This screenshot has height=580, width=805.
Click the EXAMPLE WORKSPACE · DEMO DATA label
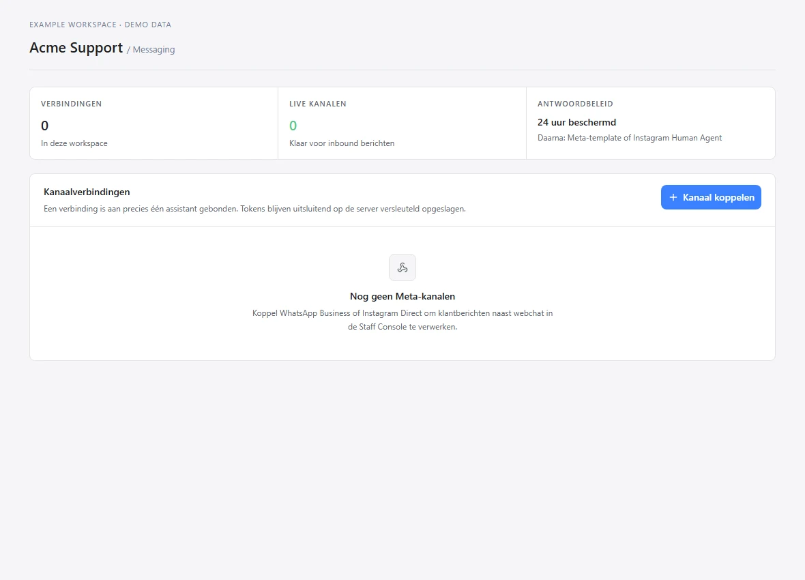pos(100,25)
